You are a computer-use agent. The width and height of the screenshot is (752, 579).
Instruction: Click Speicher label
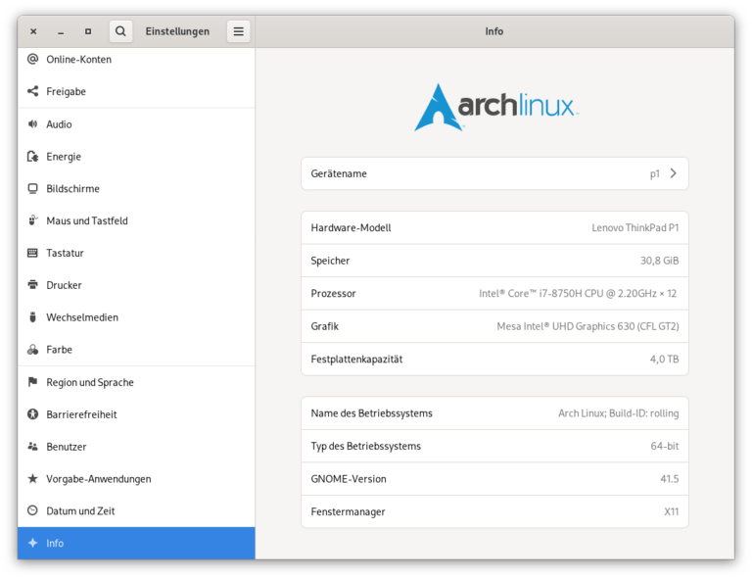pyautogui.click(x=330, y=261)
